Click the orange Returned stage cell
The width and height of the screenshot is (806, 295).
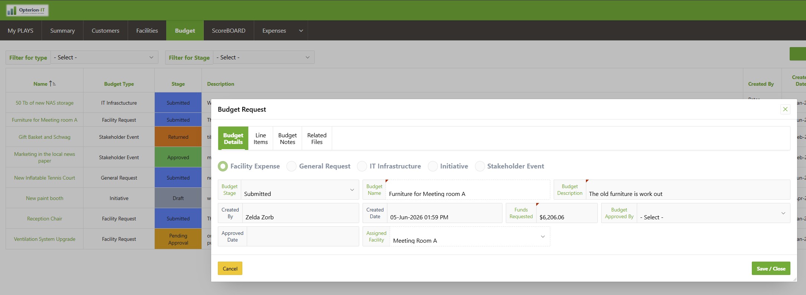[178, 137]
